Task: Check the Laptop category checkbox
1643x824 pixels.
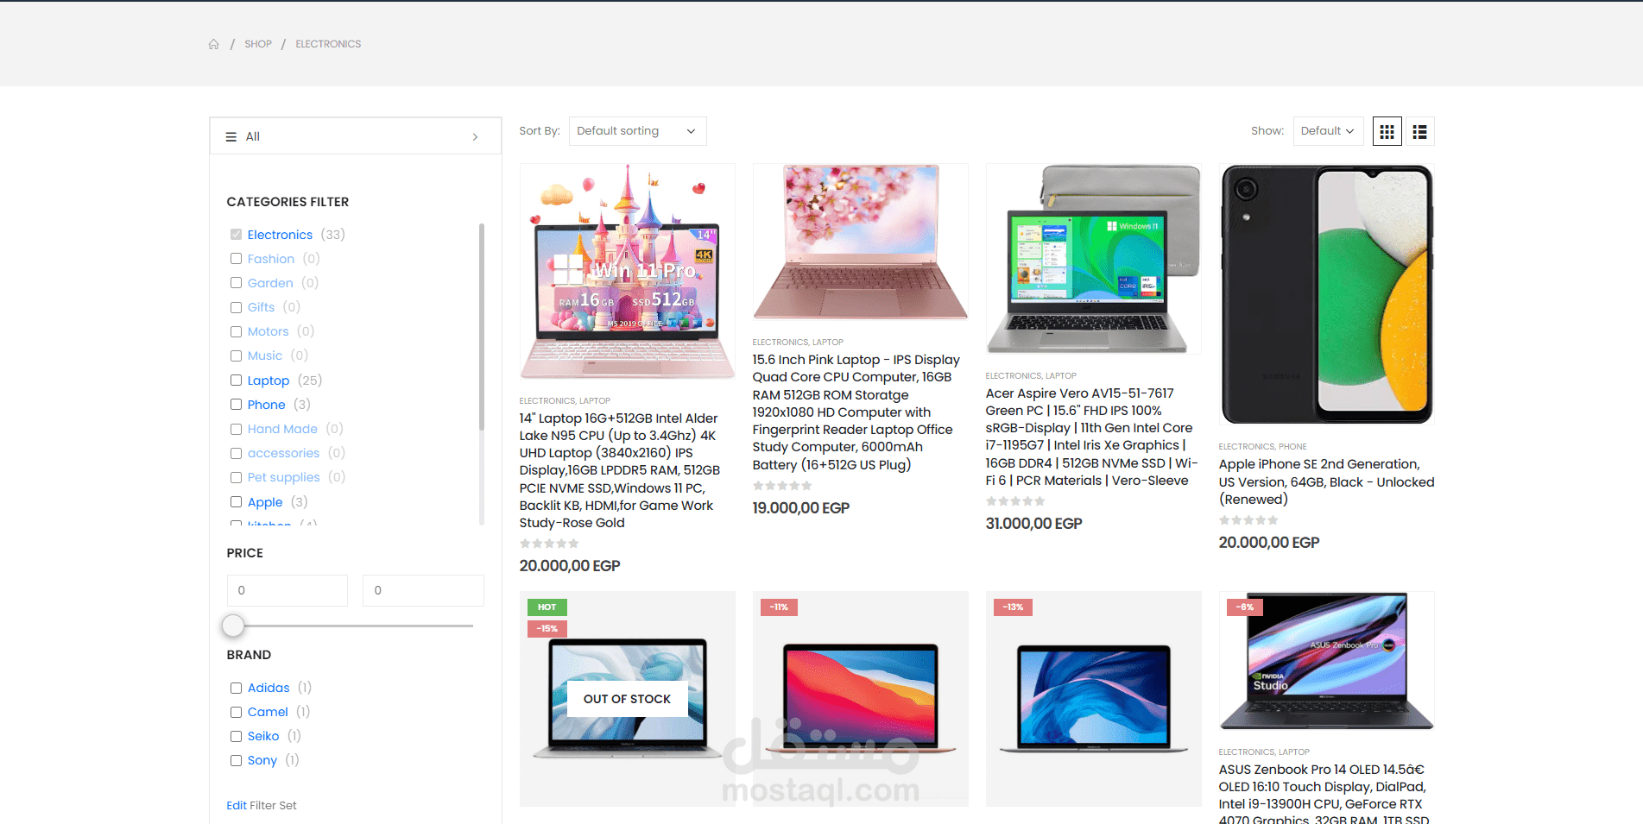Action: pyautogui.click(x=236, y=381)
